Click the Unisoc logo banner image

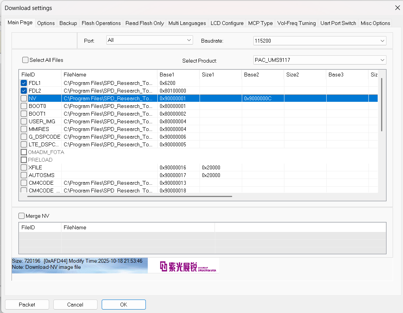click(183, 266)
